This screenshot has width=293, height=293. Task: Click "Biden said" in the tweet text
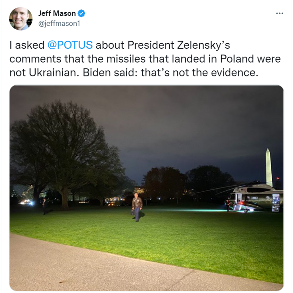(x=117, y=72)
